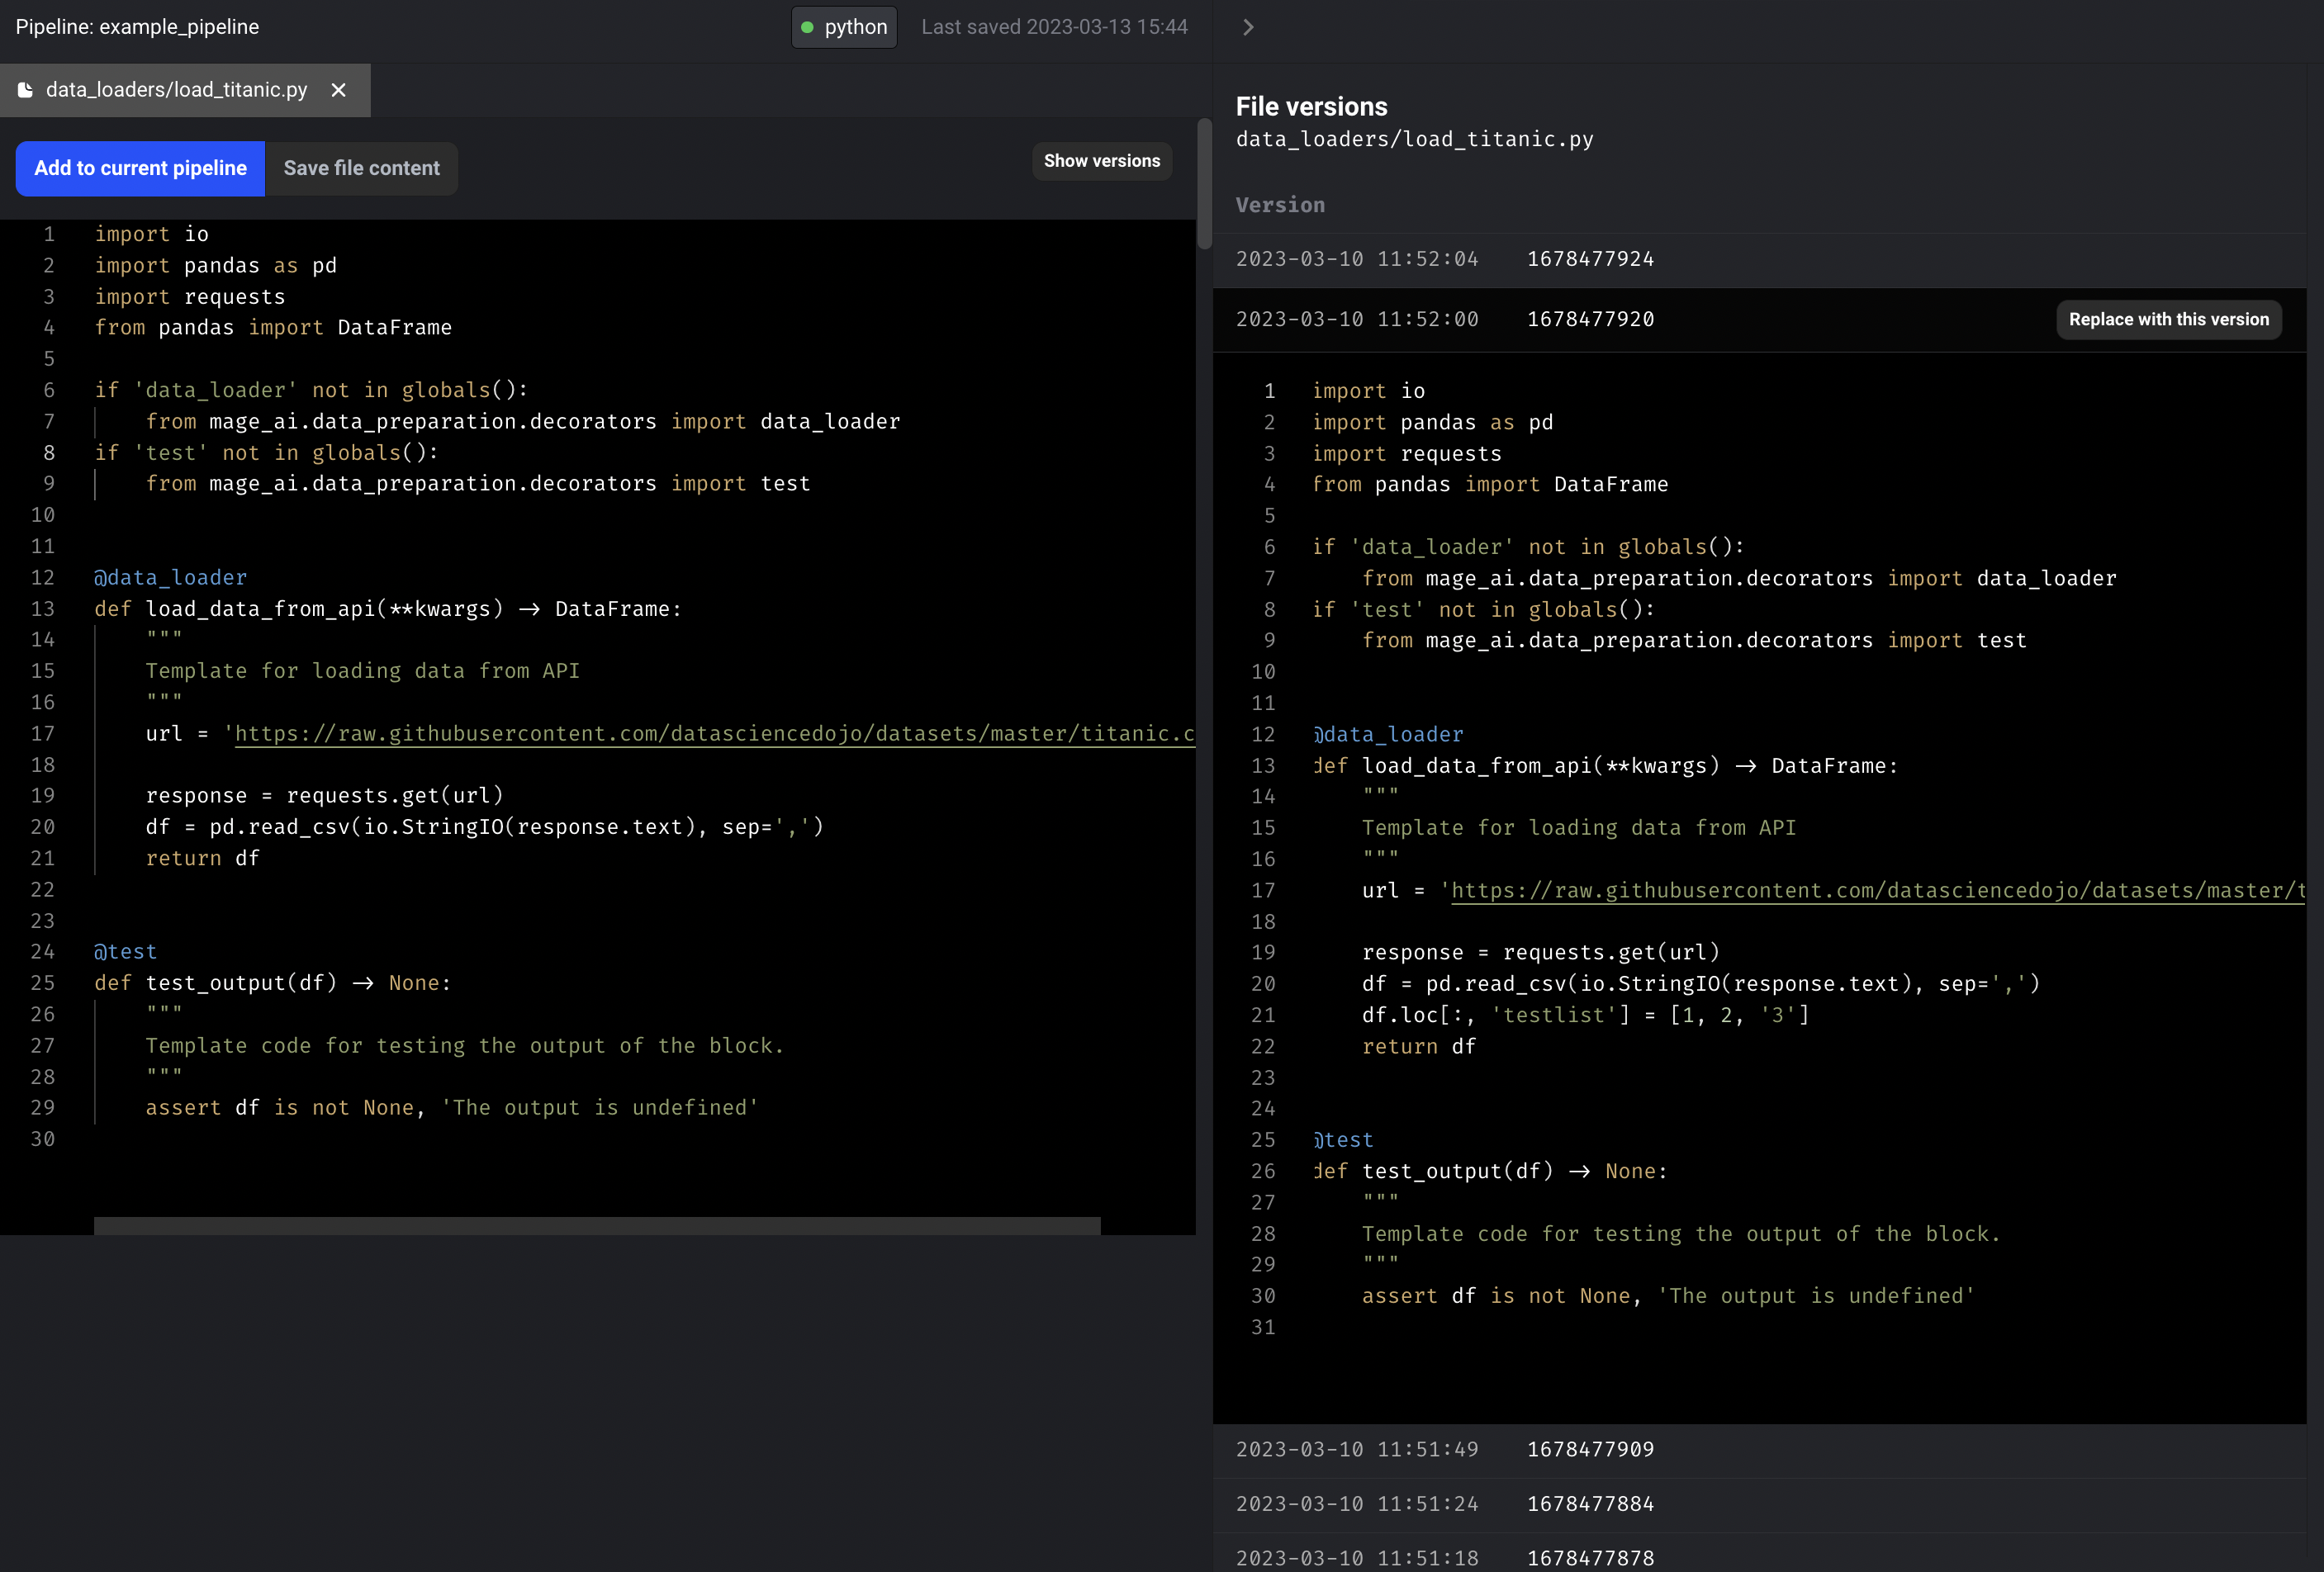Place cursor on 'return df' line in editor

pyautogui.click(x=203, y=859)
